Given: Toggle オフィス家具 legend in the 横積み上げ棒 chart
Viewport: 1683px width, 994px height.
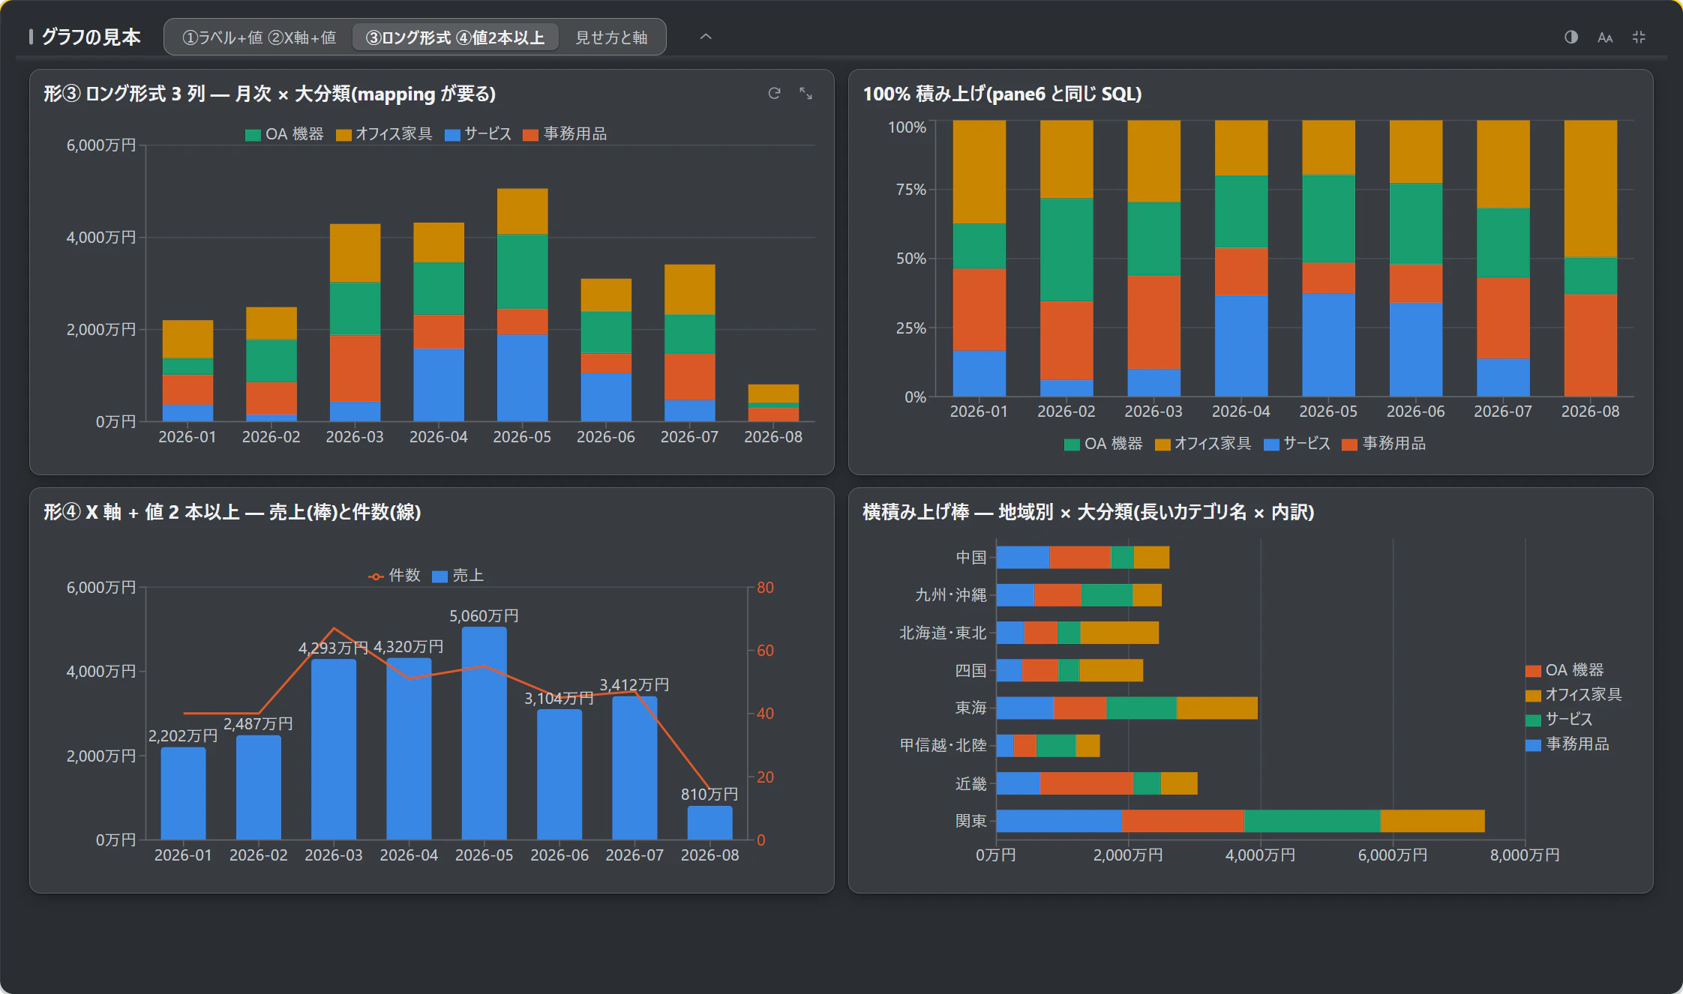Looking at the screenshot, I should 1574,695.
